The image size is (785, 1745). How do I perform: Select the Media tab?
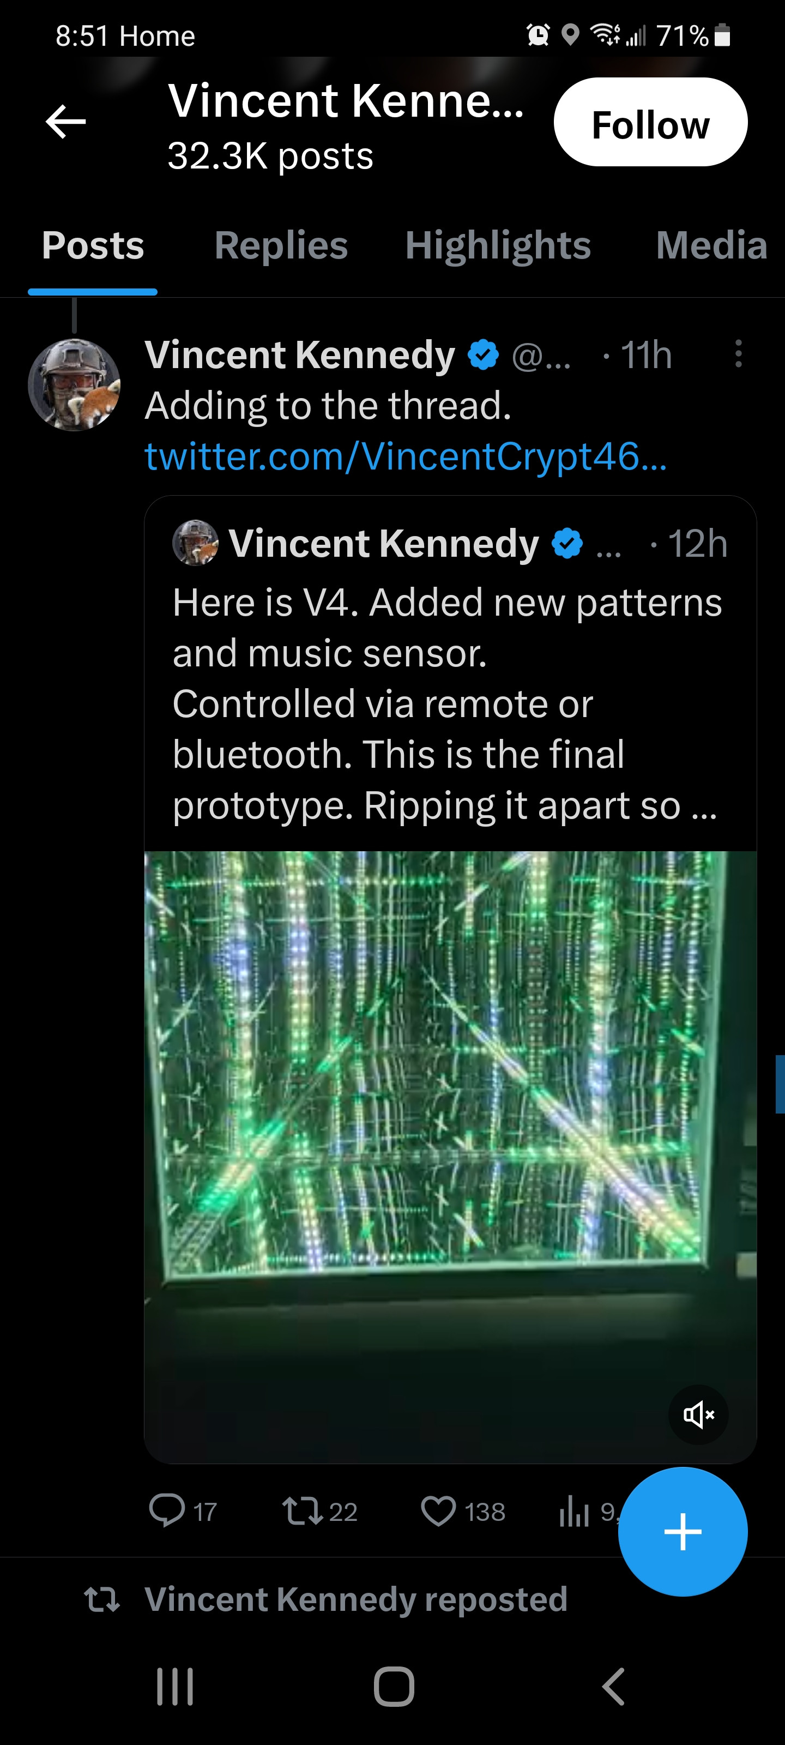click(710, 245)
